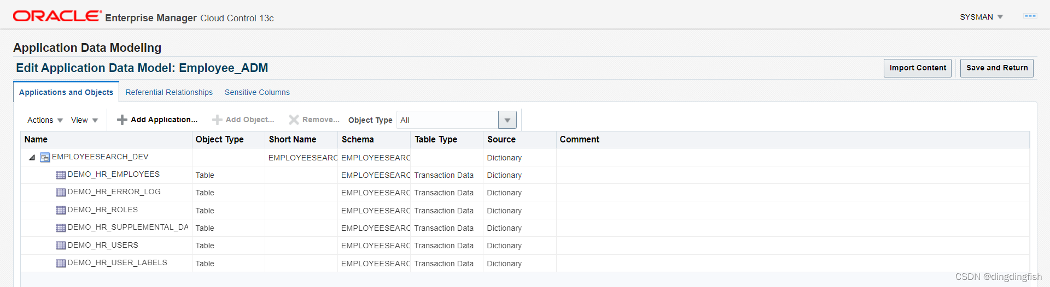Click the Comment column header
The image size is (1050, 287).
(793, 140)
